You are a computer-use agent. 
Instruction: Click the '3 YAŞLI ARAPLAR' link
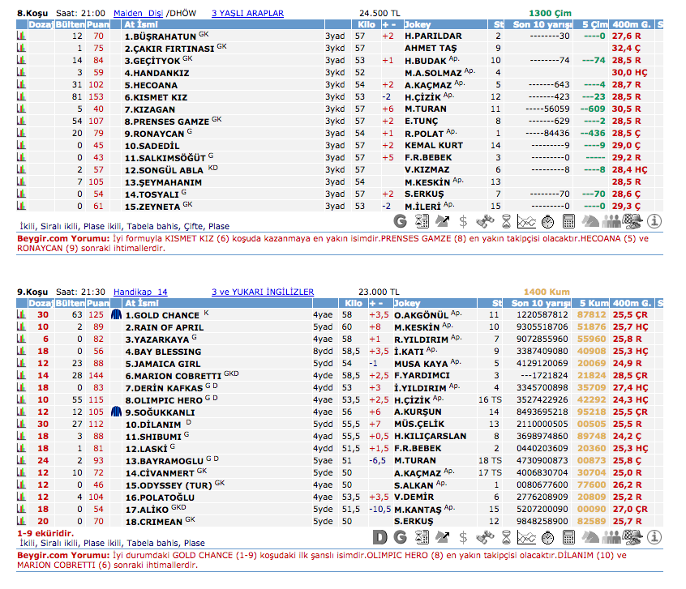point(247,14)
